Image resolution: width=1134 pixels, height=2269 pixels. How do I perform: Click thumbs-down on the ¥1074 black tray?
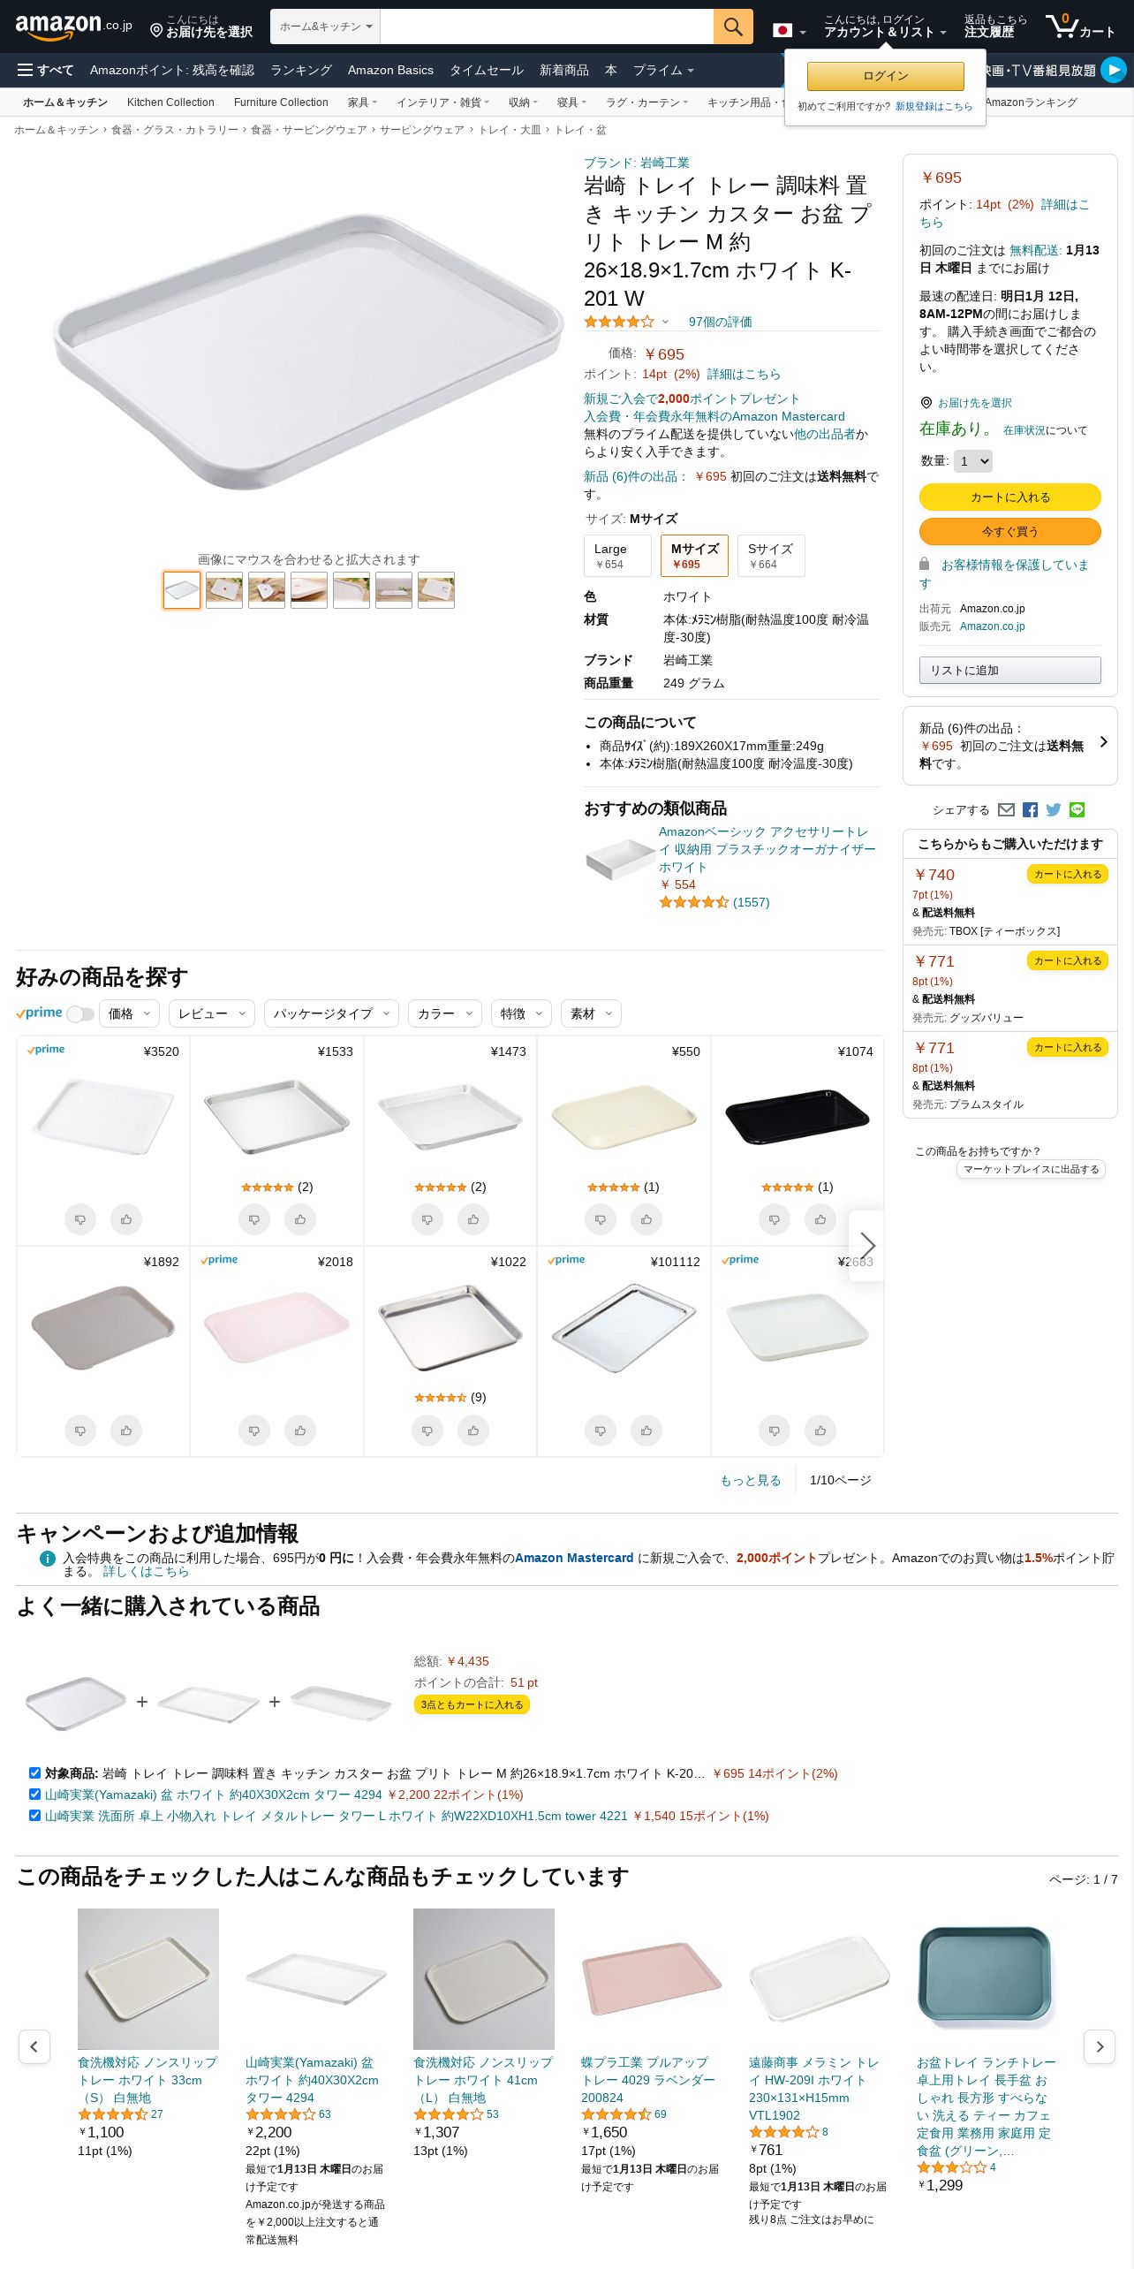775,1219
